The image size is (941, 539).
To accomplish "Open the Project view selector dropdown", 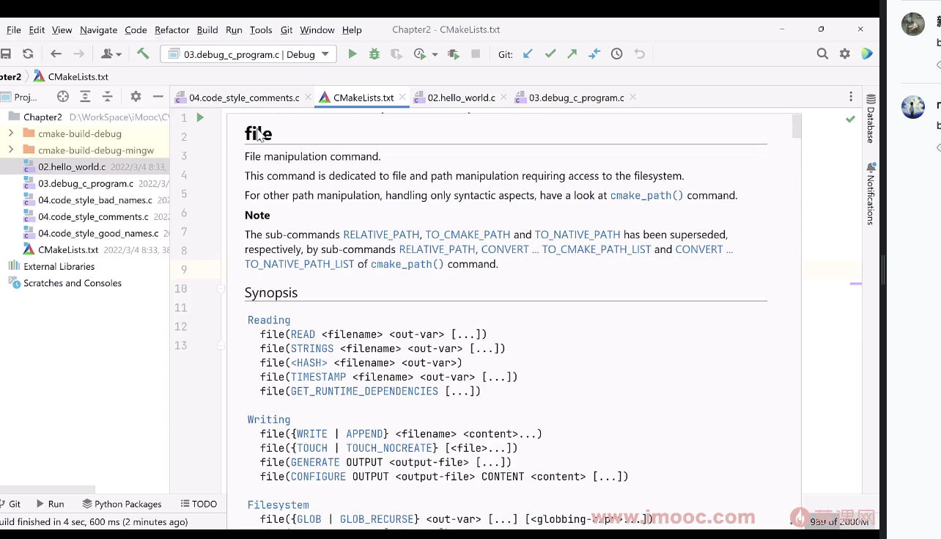I will point(20,97).
